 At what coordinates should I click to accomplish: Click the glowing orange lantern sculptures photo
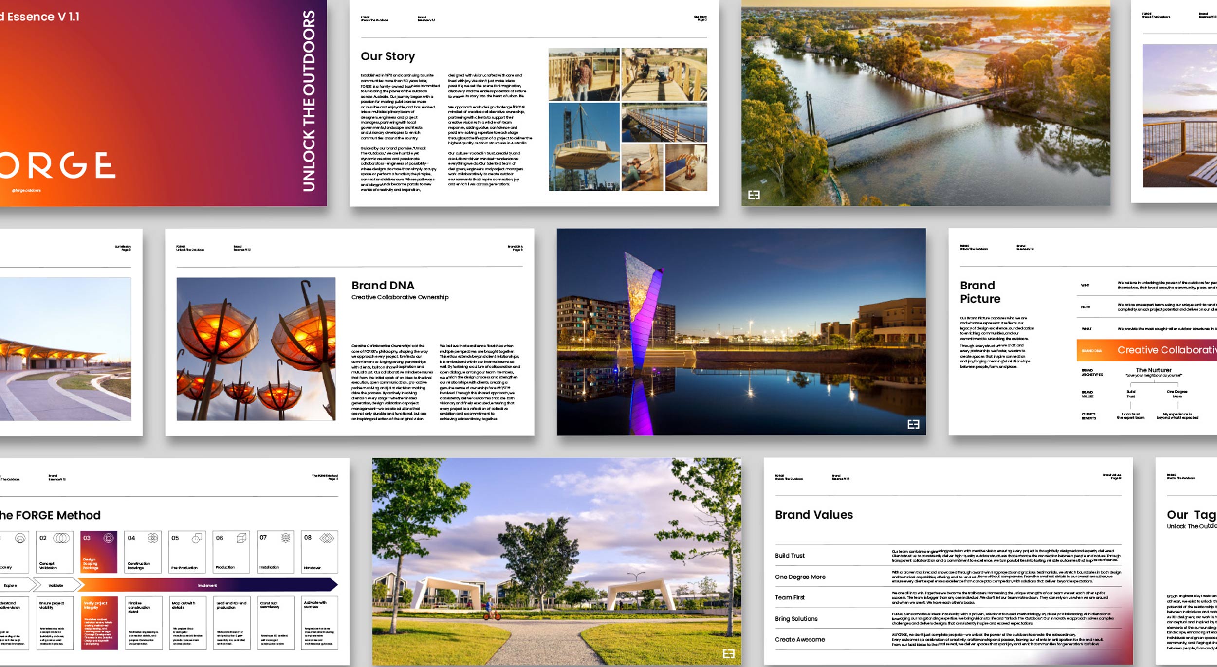[256, 349]
